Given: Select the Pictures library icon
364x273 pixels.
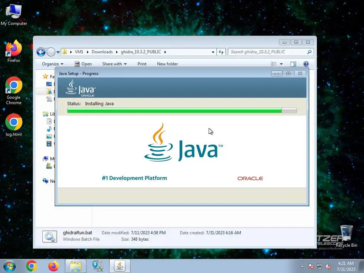Looking at the screenshot, I should (49, 136).
